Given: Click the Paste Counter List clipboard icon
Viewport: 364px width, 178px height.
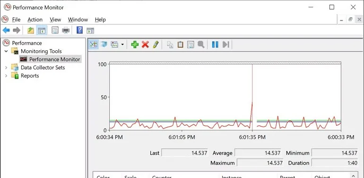Looking at the screenshot, I should (181, 44).
